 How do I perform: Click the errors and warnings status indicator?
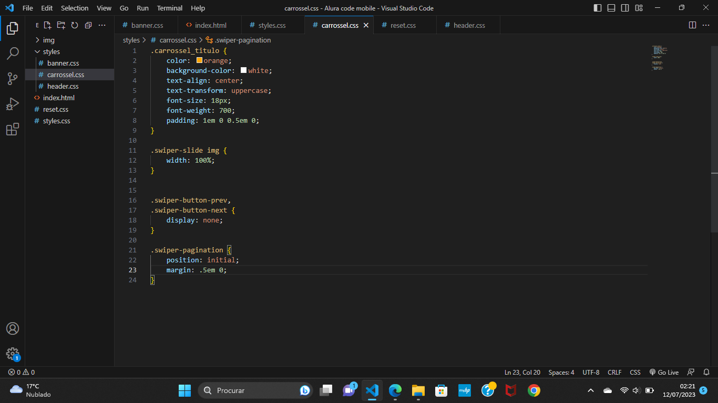[x=22, y=372]
